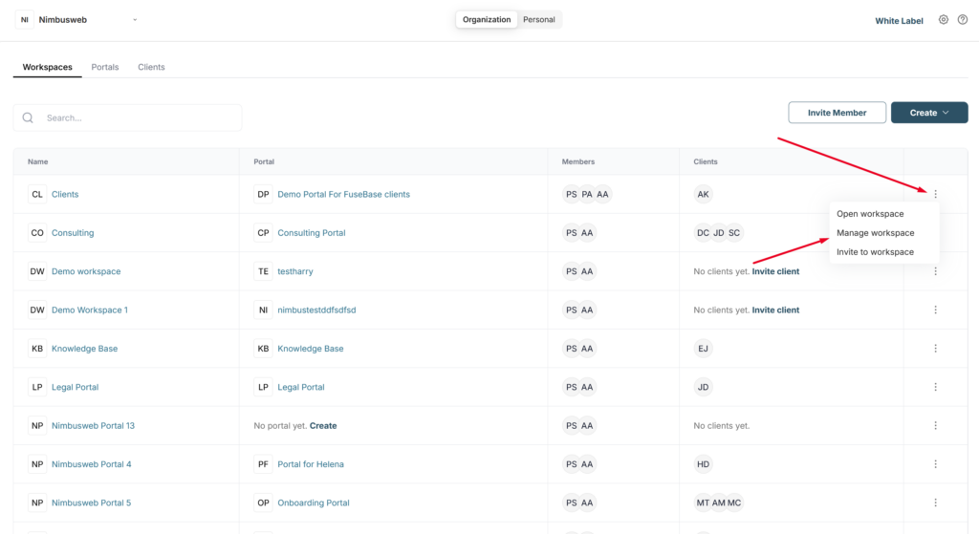Image resolution: width=979 pixels, height=534 pixels.
Task: Select Invite to workspace menu entry
Action: point(876,252)
